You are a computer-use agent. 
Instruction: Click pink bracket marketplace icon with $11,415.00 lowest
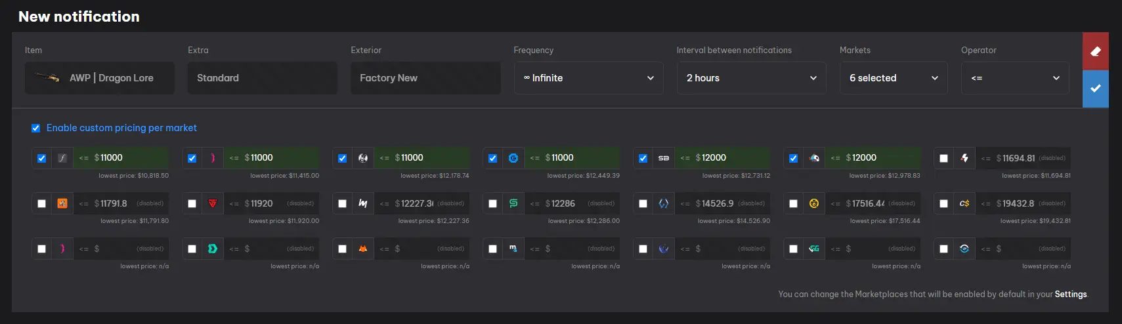[213, 158]
